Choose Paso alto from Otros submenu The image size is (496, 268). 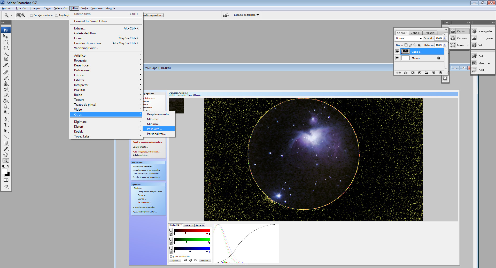coord(159,129)
